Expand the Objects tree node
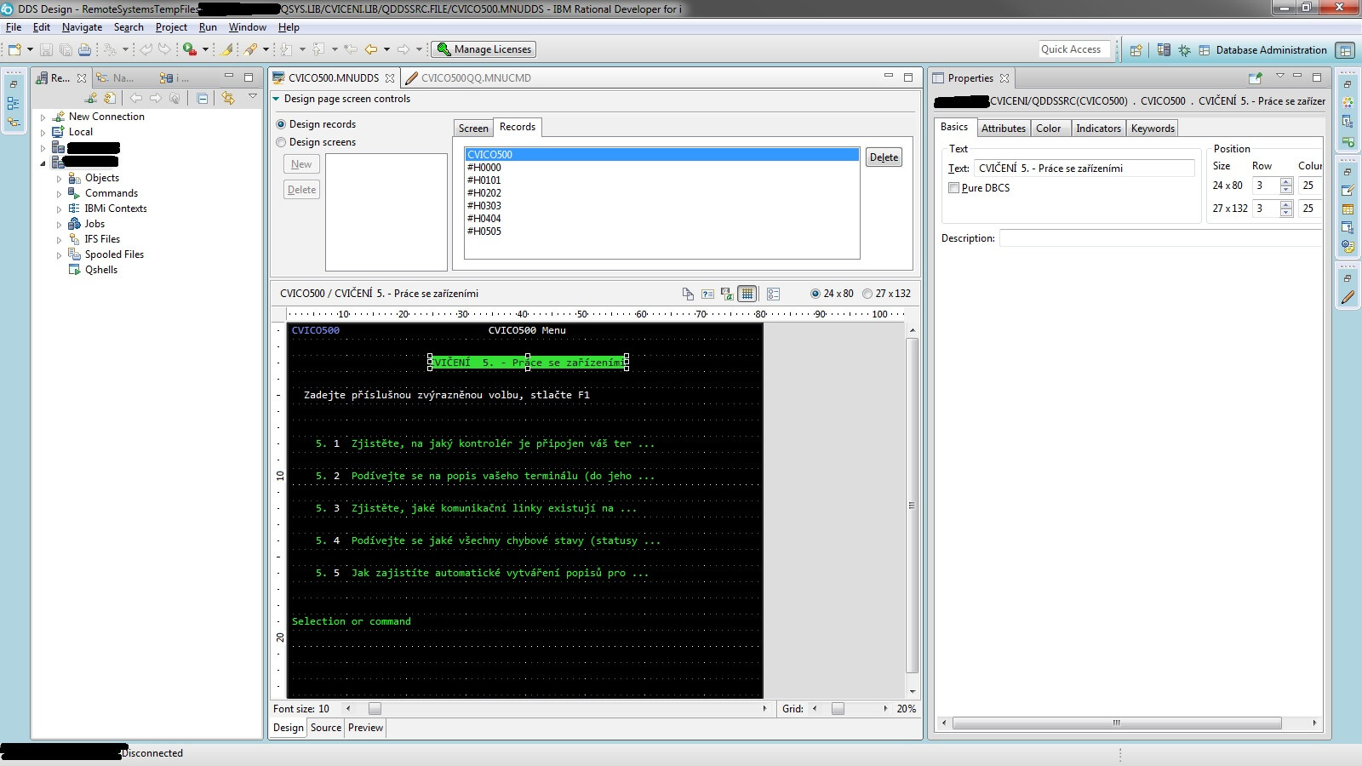 (59, 179)
